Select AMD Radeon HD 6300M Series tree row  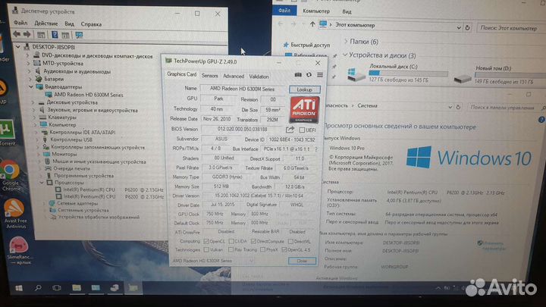pyautogui.click(x=88, y=94)
